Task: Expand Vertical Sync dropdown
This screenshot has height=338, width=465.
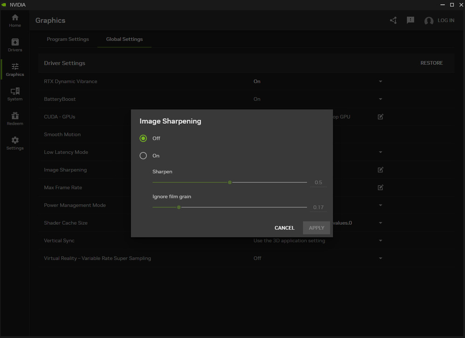Action: click(381, 241)
